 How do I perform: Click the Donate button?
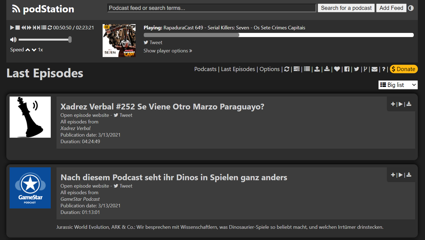[404, 69]
